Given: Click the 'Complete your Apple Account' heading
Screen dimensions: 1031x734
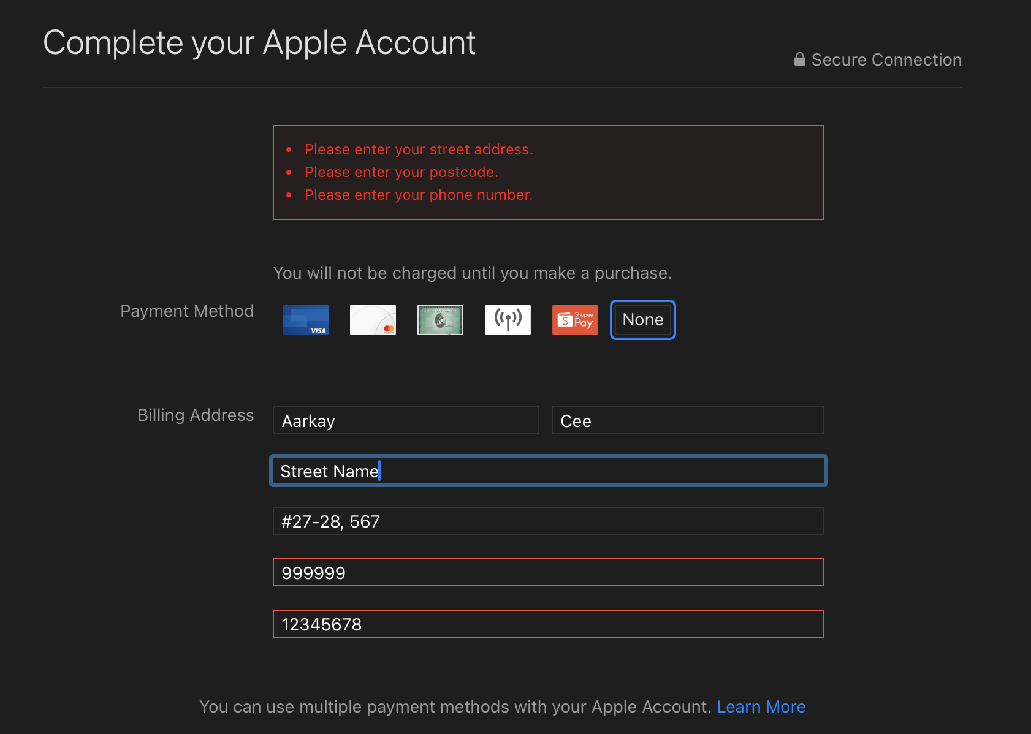Looking at the screenshot, I should (259, 43).
